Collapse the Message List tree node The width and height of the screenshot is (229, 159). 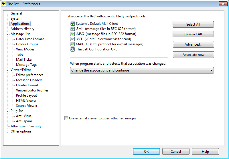[8, 34]
